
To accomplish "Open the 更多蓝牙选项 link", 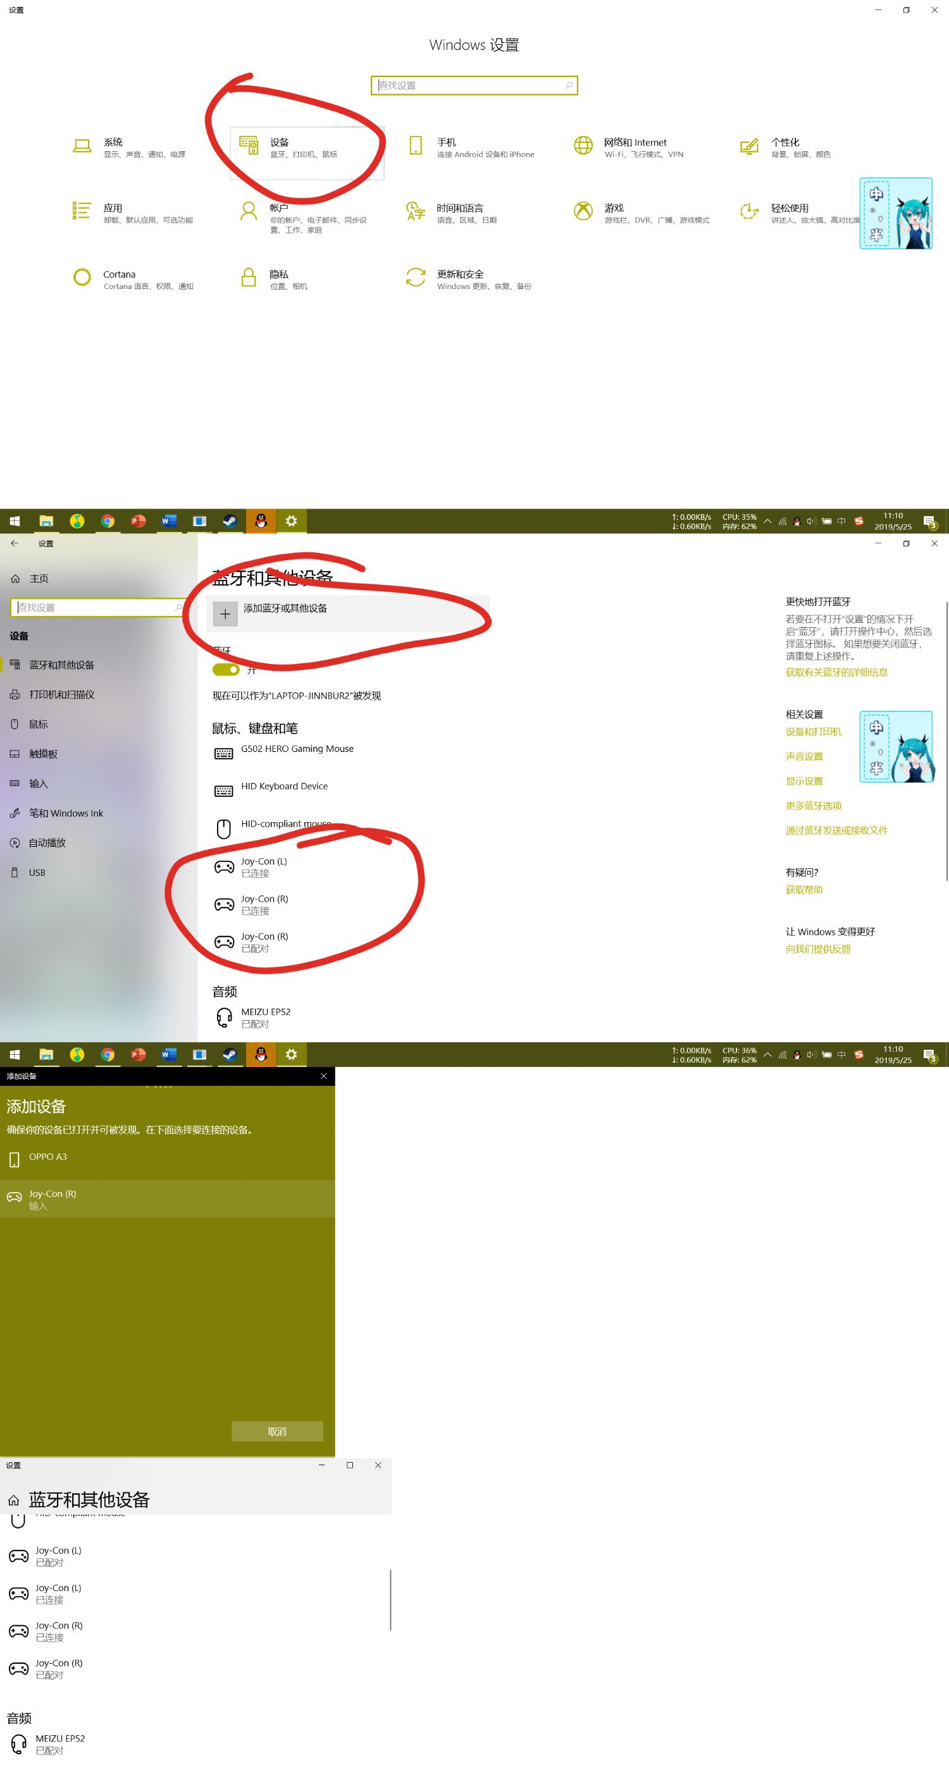I will point(813,806).
